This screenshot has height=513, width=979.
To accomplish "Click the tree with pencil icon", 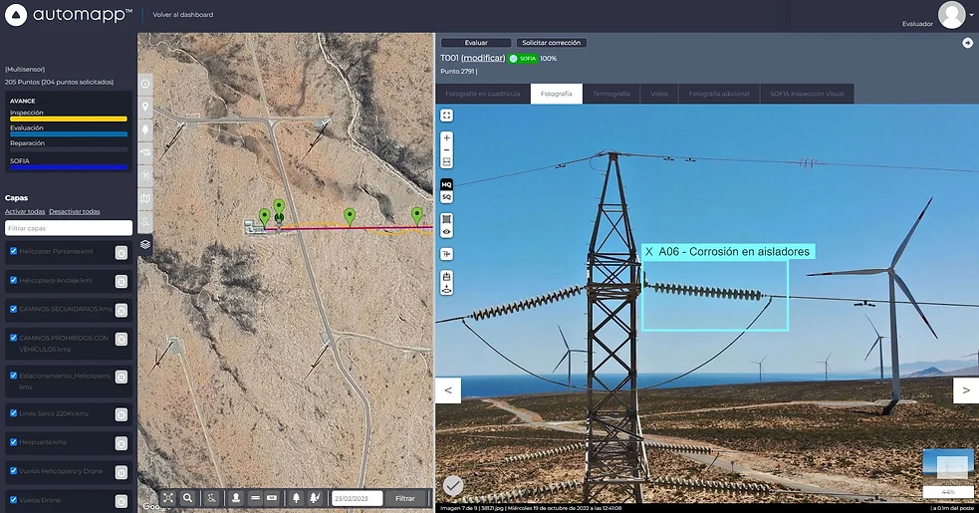I will (315, 498).
